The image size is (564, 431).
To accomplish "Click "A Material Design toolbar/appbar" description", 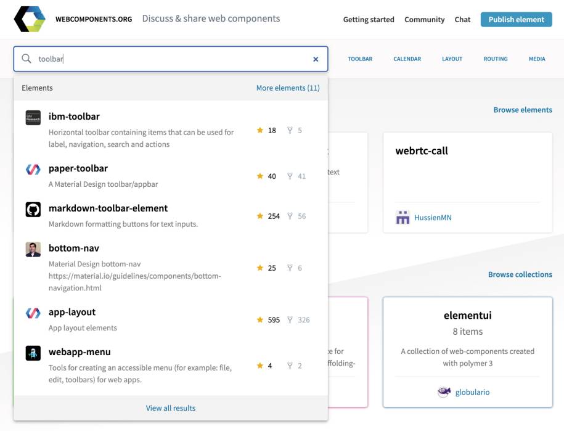I will click(103, 184).
